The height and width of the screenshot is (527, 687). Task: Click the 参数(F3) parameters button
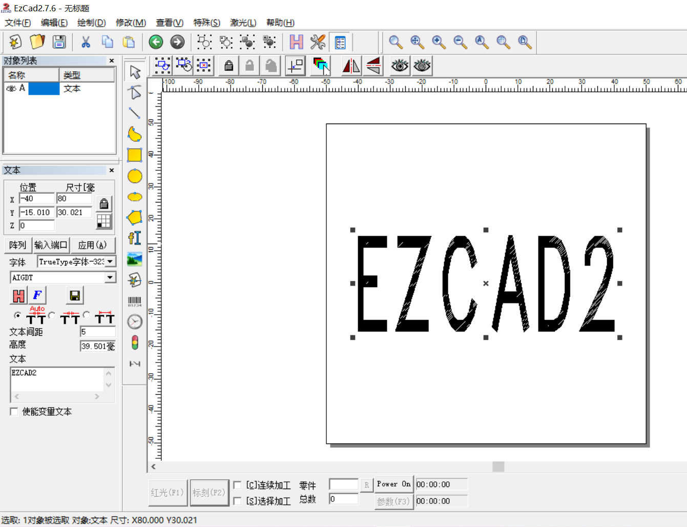[393, 501]
